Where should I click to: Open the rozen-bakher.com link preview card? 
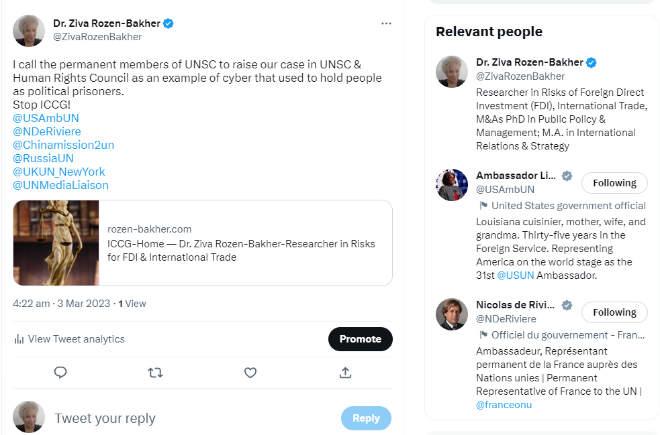click(x=203, y=243)
